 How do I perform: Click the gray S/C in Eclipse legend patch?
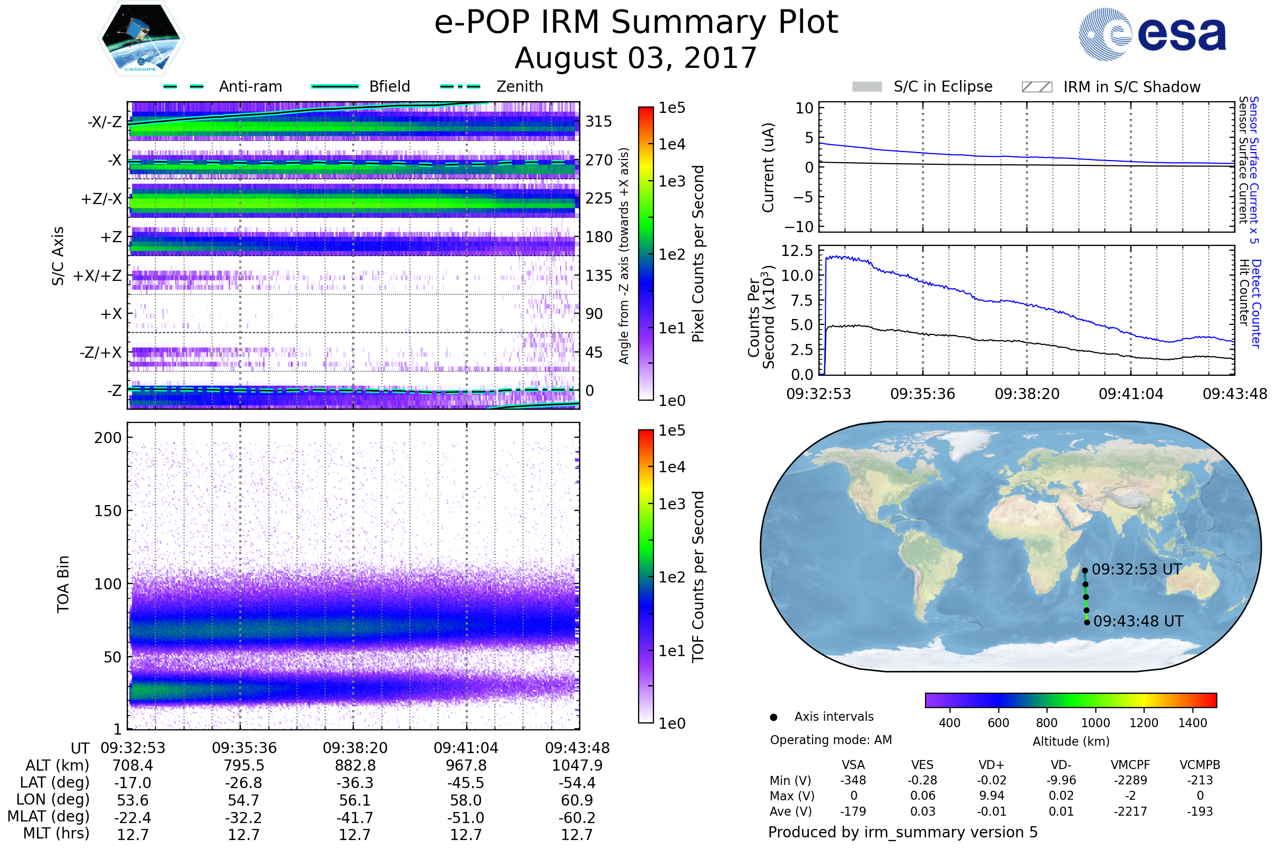867,87
